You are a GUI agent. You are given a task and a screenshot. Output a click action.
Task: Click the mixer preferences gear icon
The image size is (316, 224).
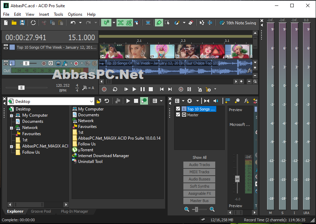point(190,101)
